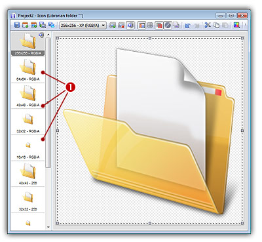Click the Copy icon beside the scissors
This screenshot has height=242, width=262.
216,25
